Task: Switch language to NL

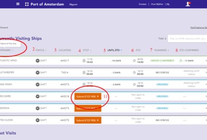Action: click(168, 4)
